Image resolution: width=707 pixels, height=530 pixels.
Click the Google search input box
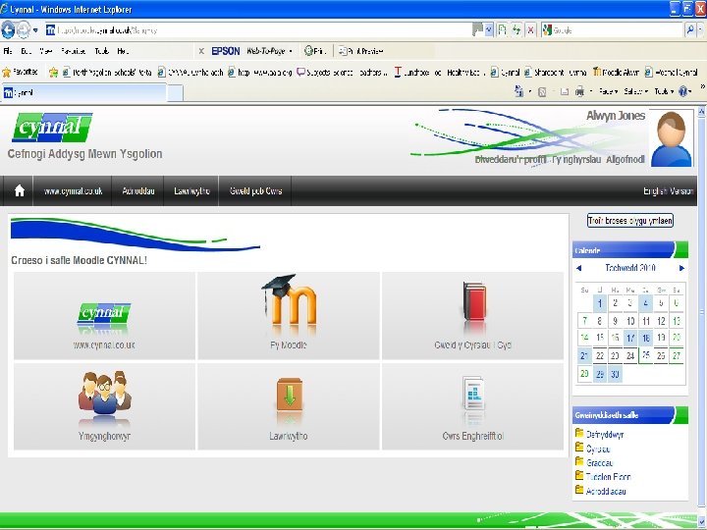(618, 30)
